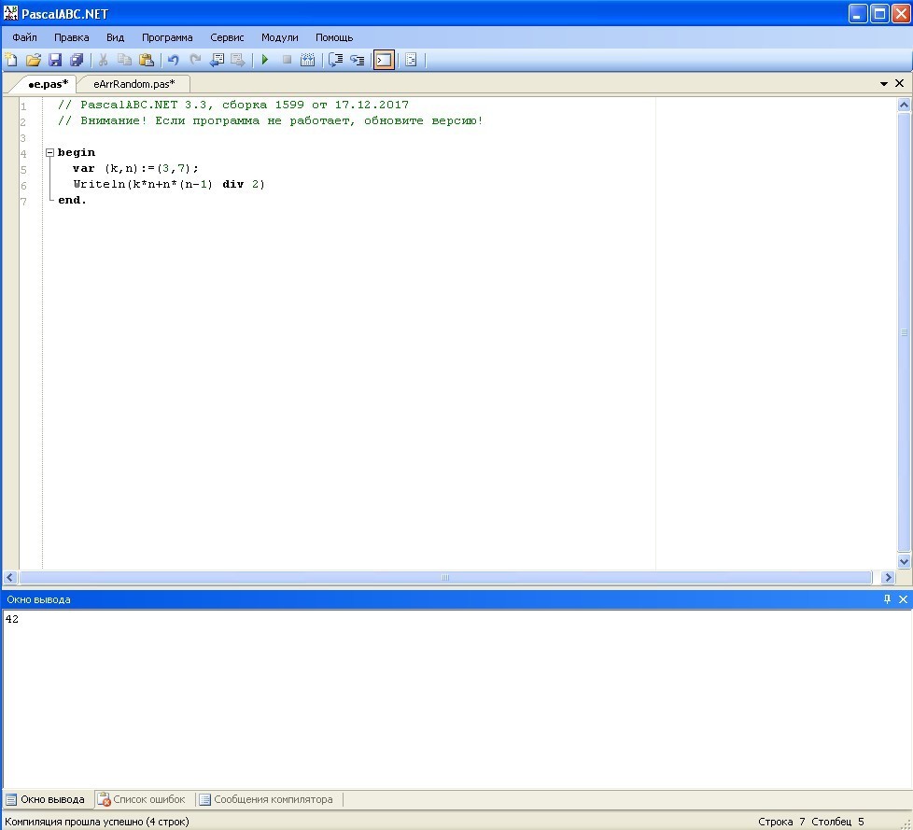Close the output window panel

pyautogui.click(x=903, y=599)
